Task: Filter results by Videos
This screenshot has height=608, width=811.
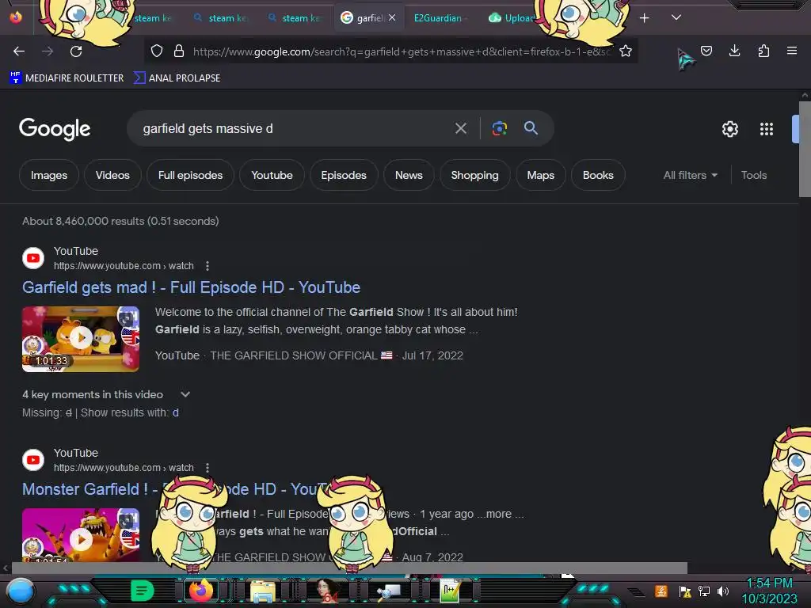Action: coord(112,175)
